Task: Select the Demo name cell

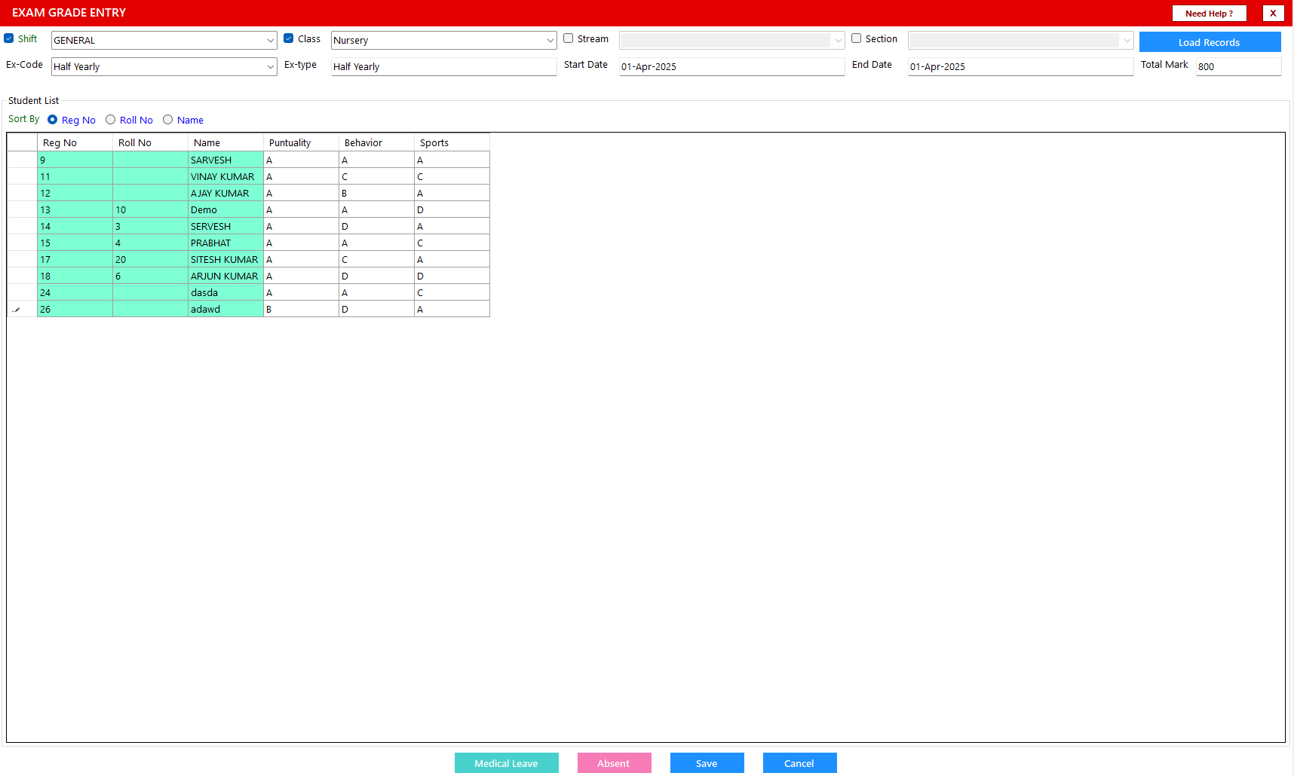Action: (226, 209)
